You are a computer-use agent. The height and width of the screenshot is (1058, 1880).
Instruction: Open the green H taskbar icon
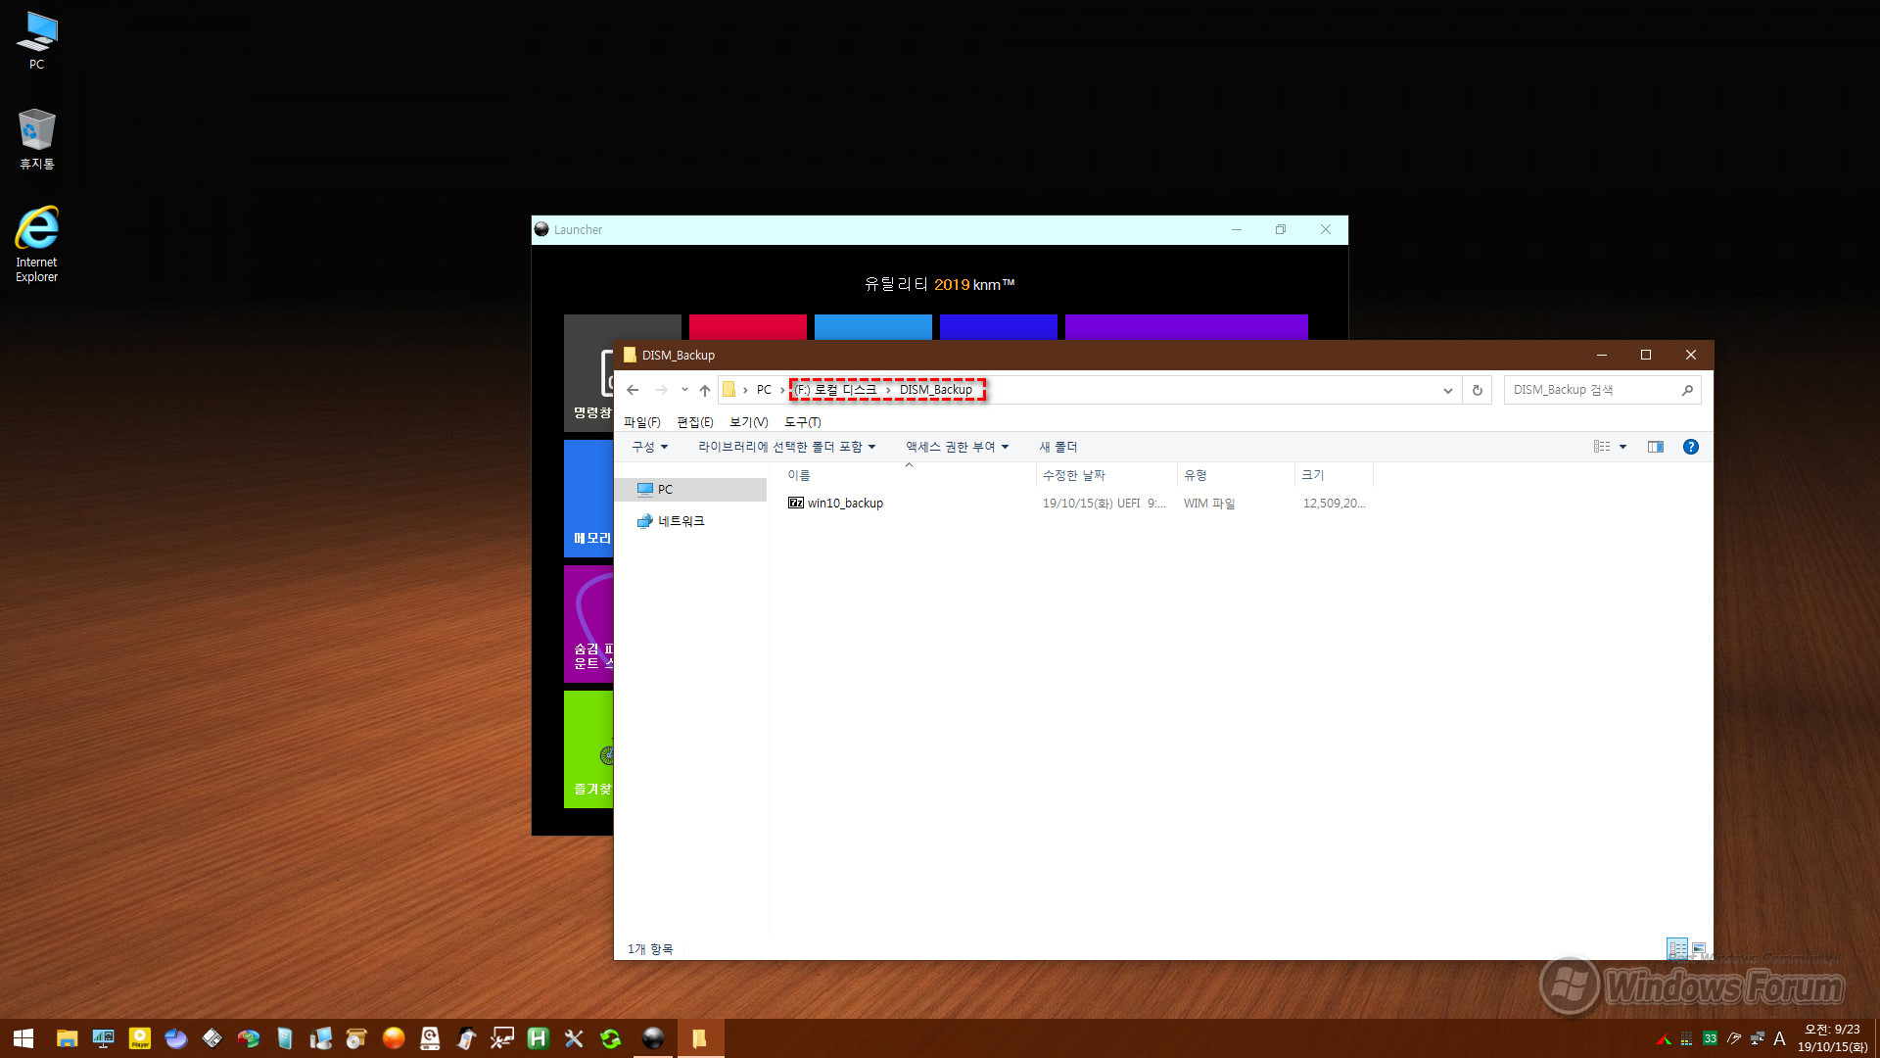coord(538,1038)
